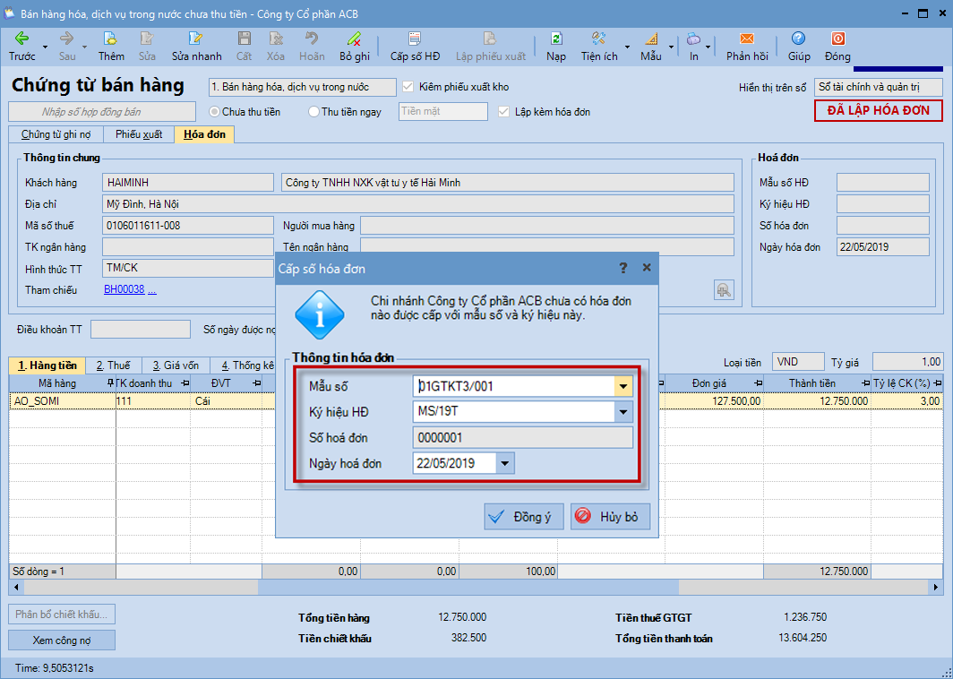
Task: Click the Mã hàng column header
Action: point(63,383)
